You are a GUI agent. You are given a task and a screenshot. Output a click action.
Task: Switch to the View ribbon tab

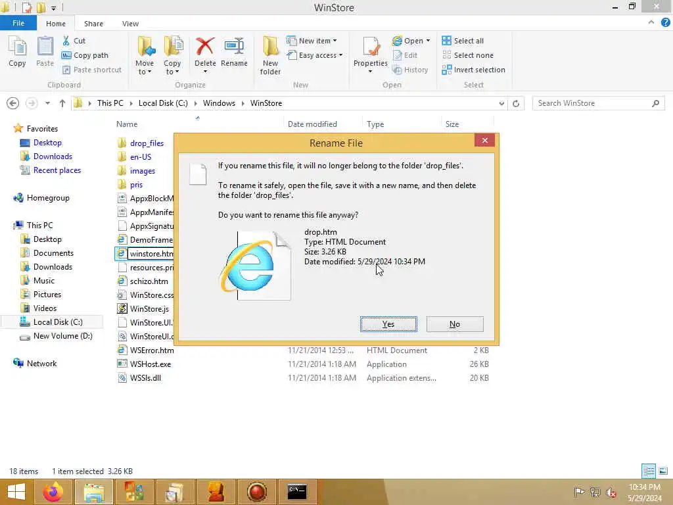pyautogui.click(x=130, y=24)
